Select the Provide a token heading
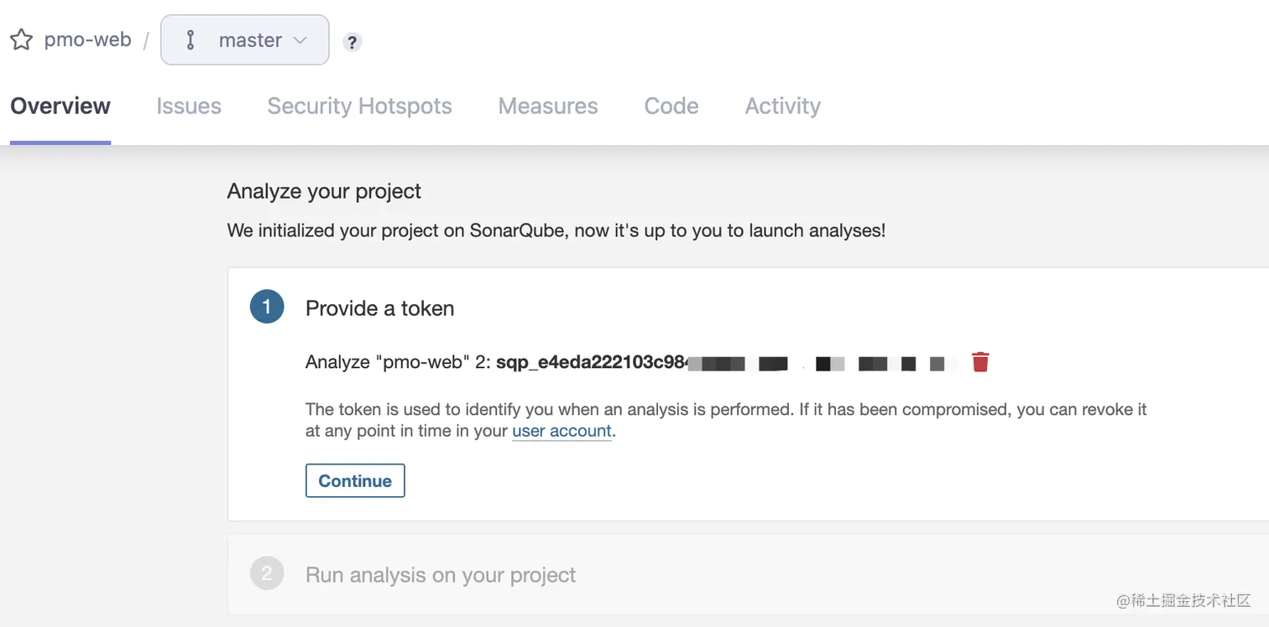Screen dimensions: 1269x627 380,308
